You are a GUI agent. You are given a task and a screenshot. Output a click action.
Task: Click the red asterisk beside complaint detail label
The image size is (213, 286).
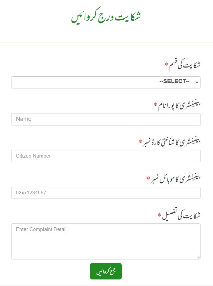160,215
